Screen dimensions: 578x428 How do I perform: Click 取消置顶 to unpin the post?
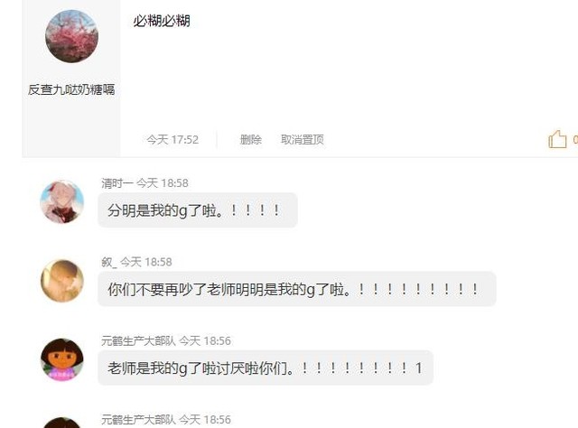click(x=303, y=139)
